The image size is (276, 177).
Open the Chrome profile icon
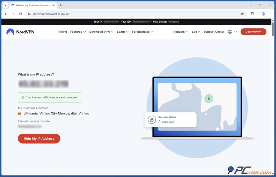(263, 14)
